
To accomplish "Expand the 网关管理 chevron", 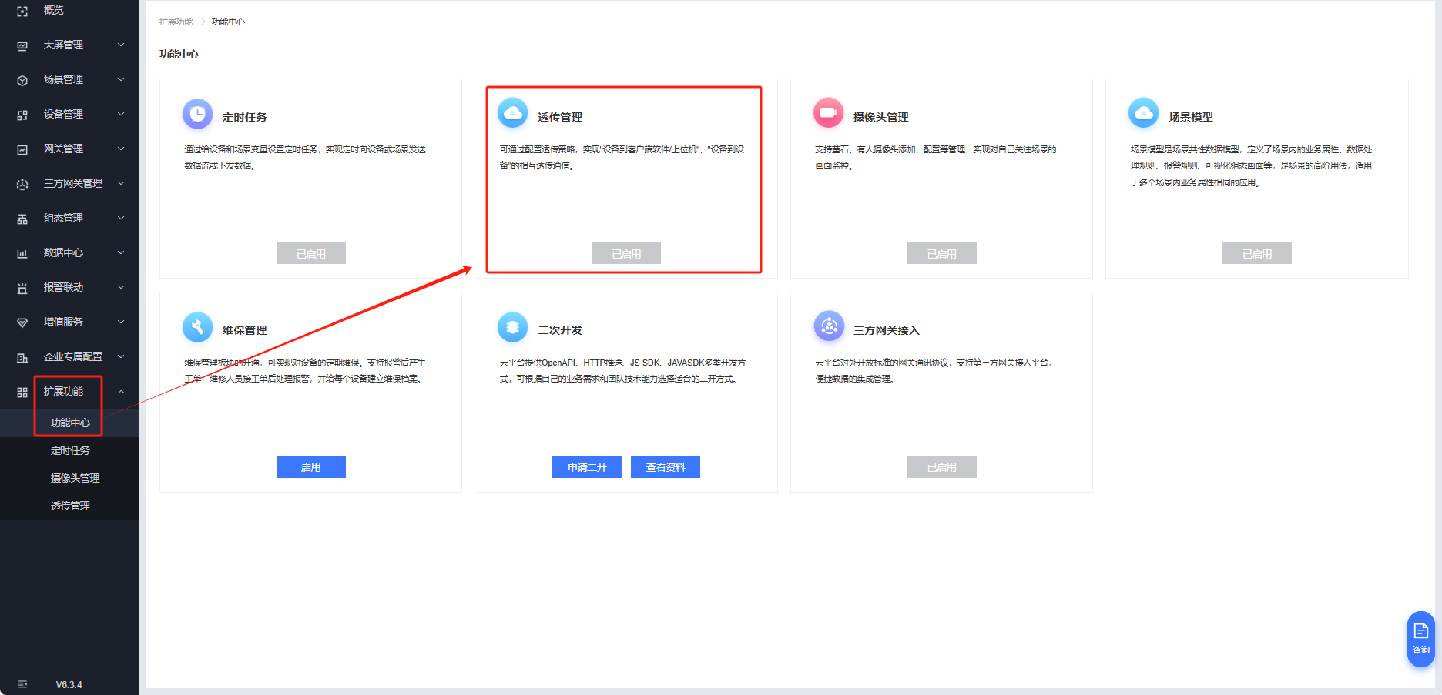I will 121,149.
